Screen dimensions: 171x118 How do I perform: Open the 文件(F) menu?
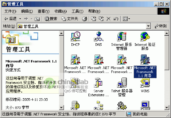click(10, 11)
